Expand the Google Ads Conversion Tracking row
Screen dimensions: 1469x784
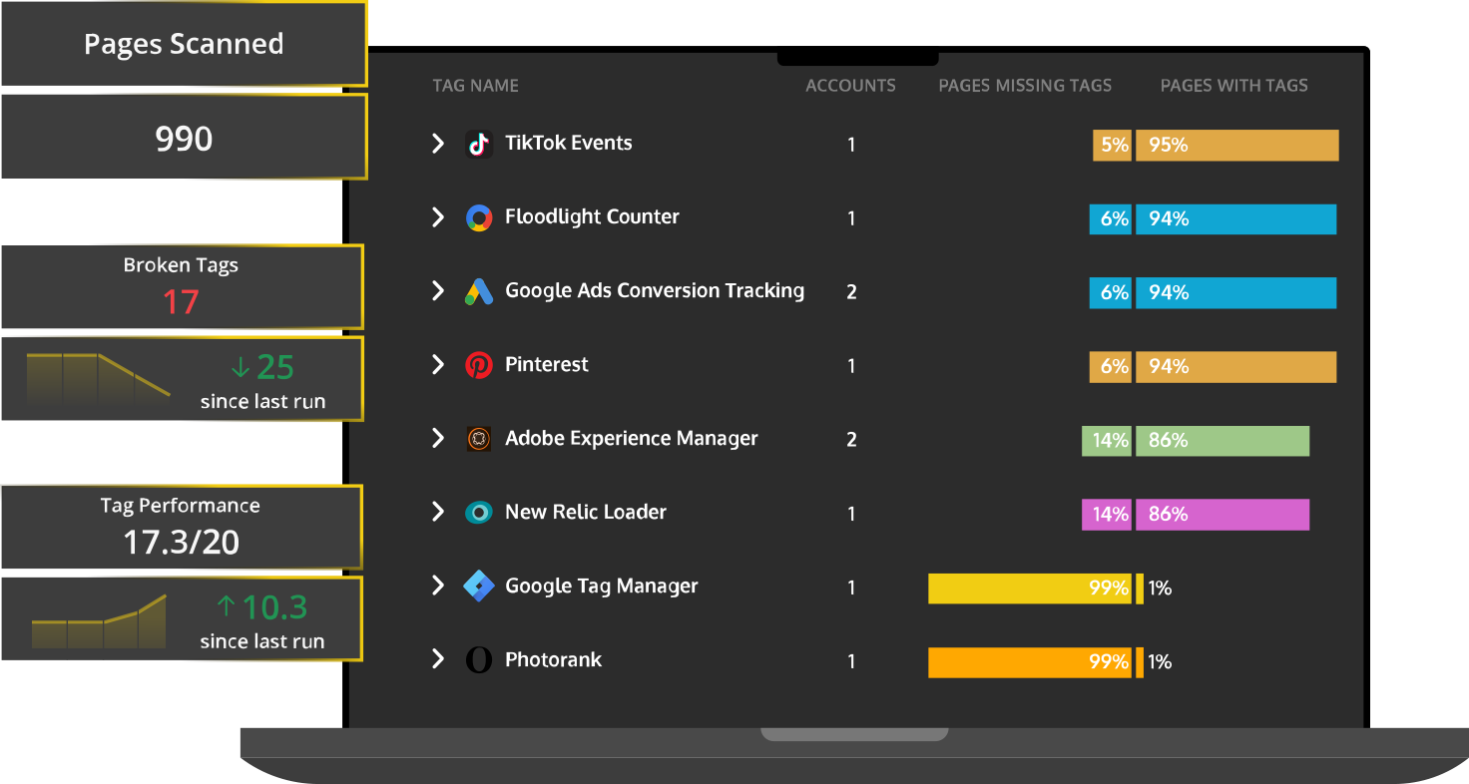[x=437, y=291]
